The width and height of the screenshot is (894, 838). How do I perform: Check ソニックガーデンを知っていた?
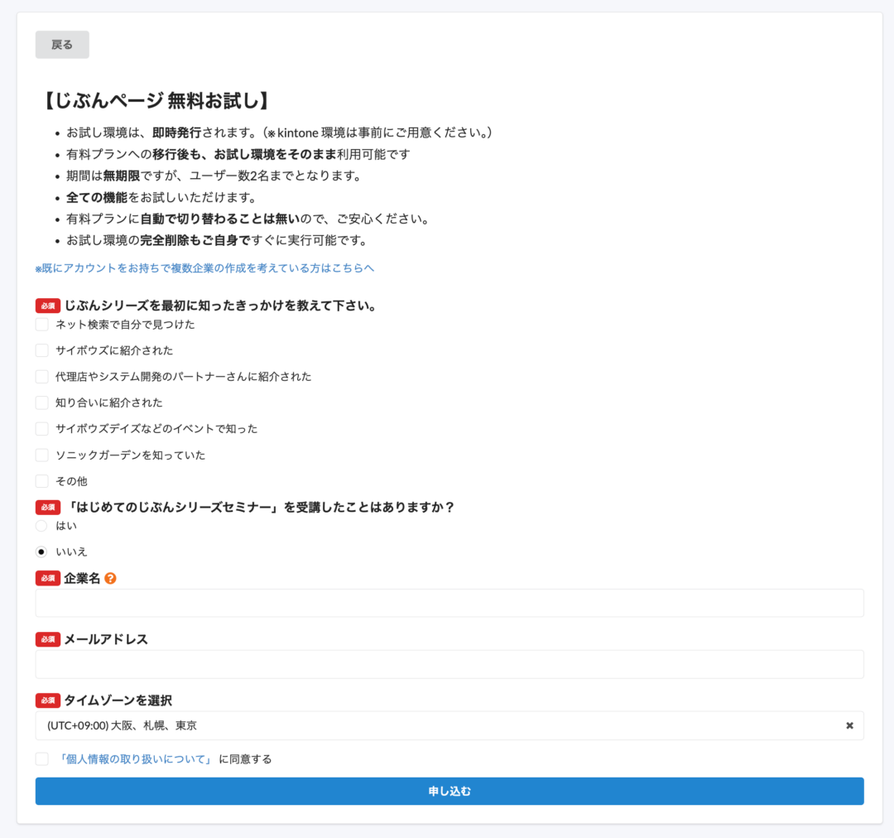[x=41, y=455]
